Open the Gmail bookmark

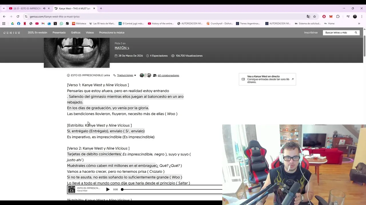click(43, 24)
